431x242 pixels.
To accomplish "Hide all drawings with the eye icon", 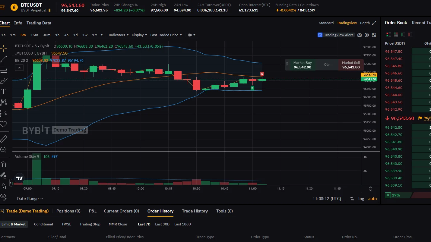I will (x=3, y=196).
